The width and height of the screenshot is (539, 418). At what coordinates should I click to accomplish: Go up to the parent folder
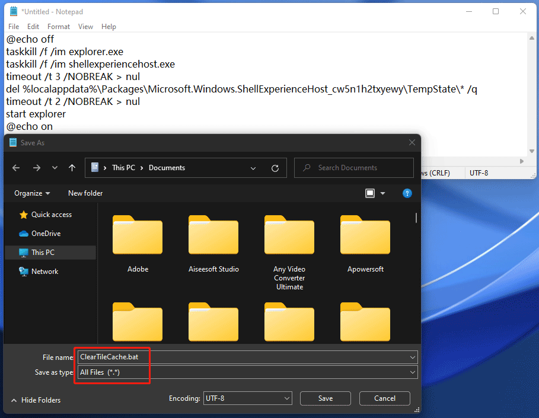point(72,168)
